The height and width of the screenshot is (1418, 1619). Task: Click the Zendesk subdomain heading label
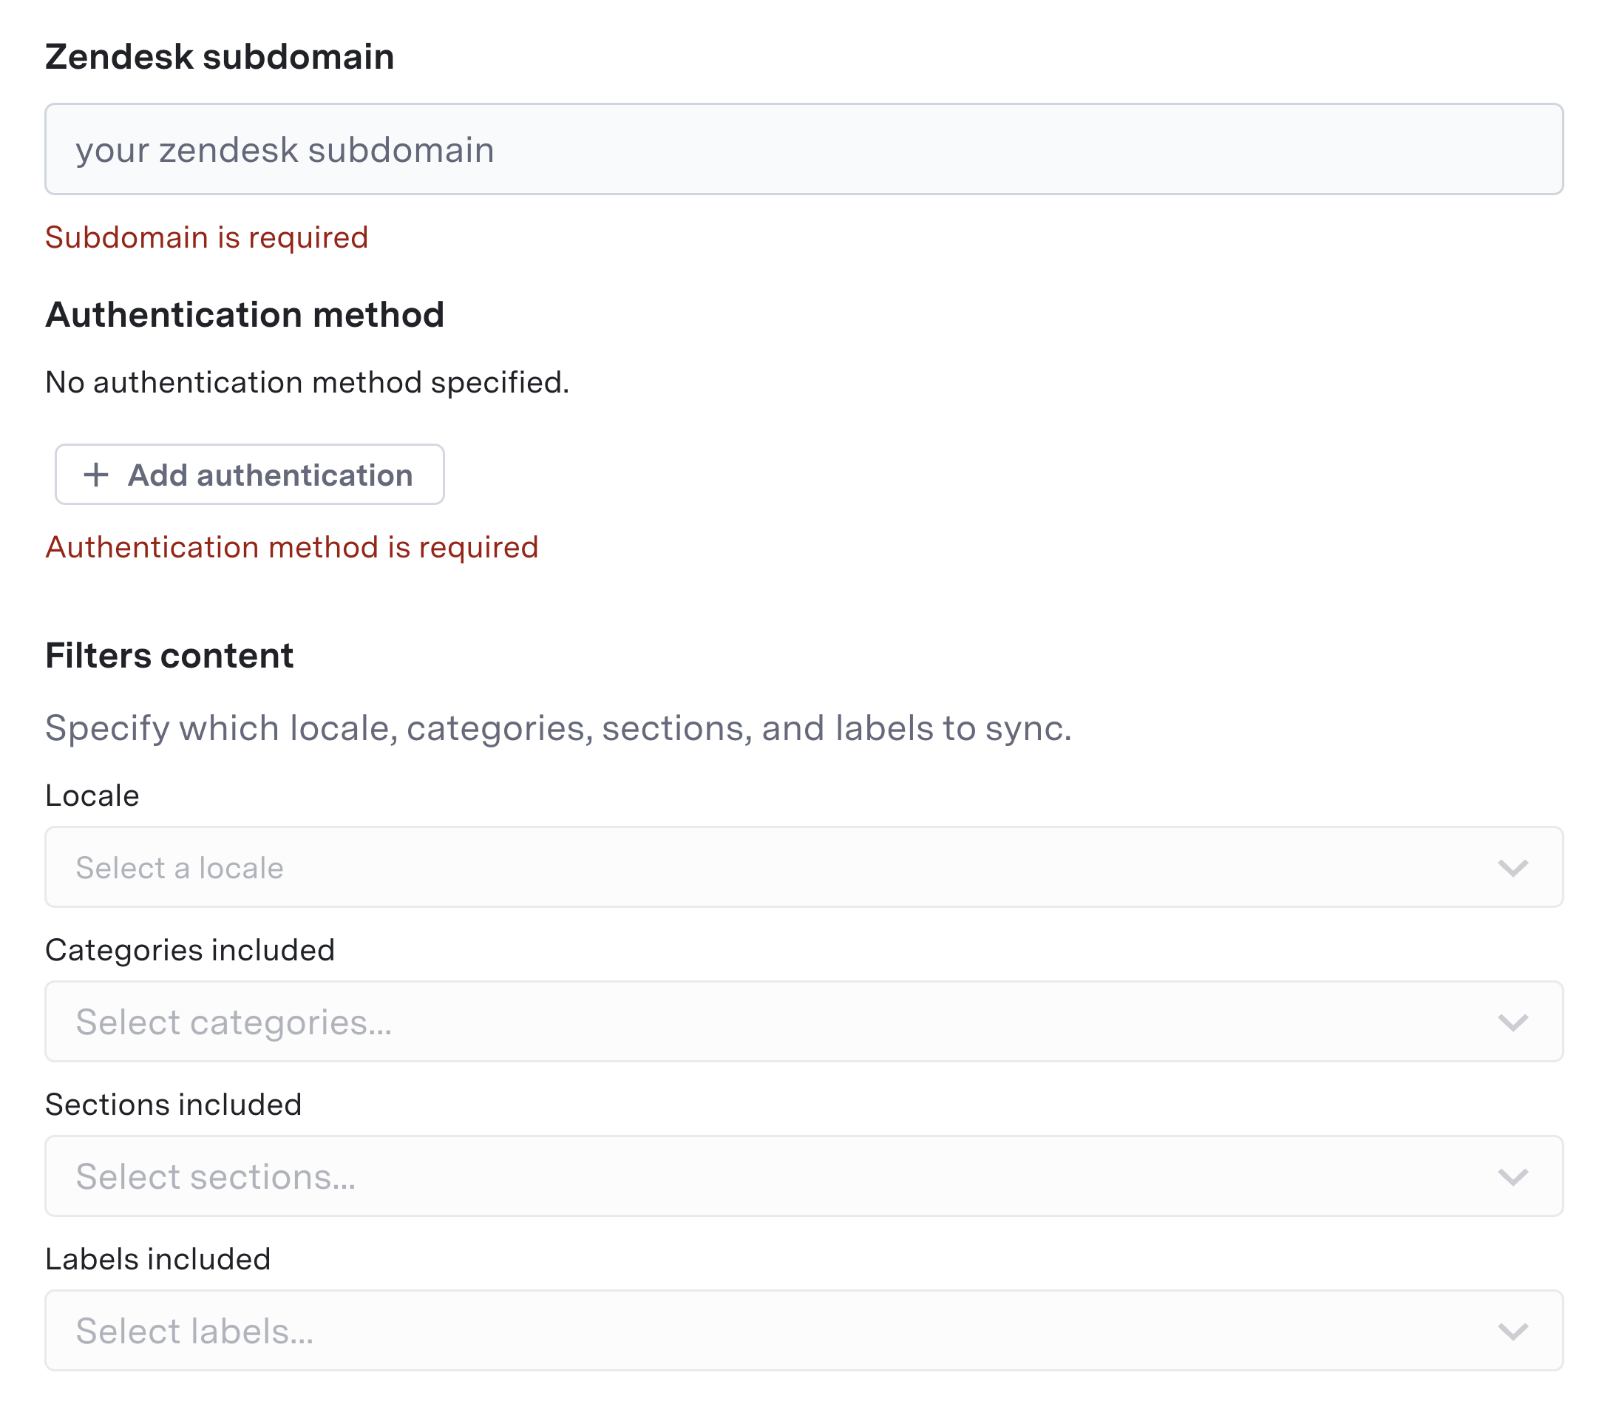tap(219, 57)
